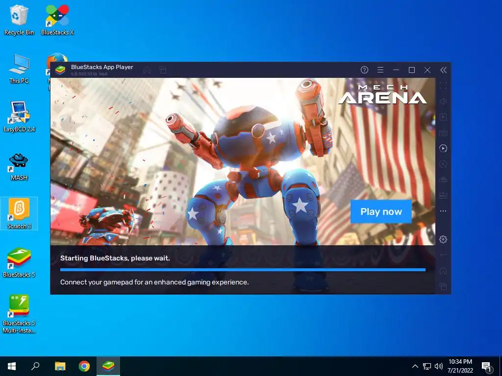Viewport: 502px width, 376px height.
Task: Click the circular play icon in sidebar
Action: click(443, 148)
